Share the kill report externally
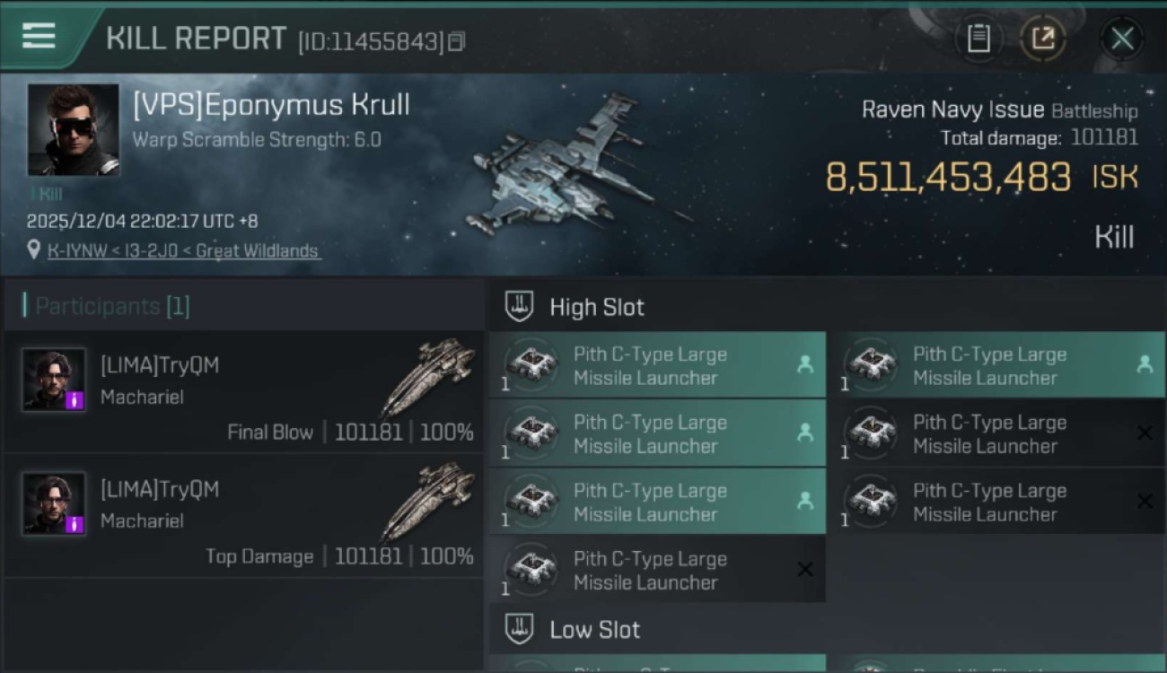The height and width of the screenshot is (673, 1167). click(x=1042, y=39)
